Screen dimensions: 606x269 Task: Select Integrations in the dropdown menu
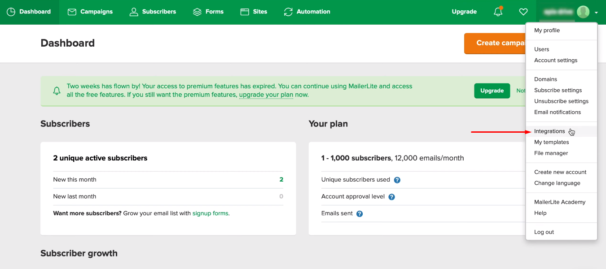pyautogui.click(x=561, y=131)
